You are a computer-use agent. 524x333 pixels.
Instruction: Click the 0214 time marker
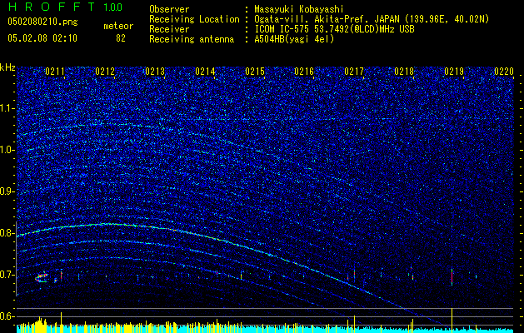pos(205,72)
